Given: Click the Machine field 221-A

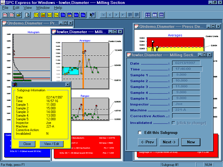Looking at the screenshot, I should click(x=186, y=110).
